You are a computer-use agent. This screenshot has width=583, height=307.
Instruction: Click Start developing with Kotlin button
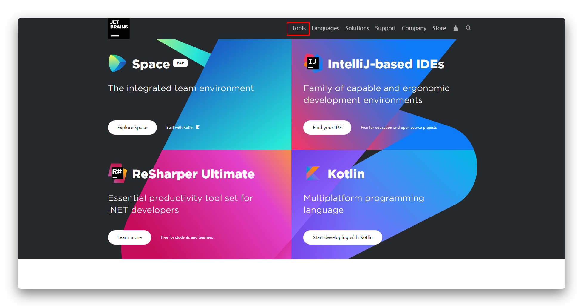[343, 237]
